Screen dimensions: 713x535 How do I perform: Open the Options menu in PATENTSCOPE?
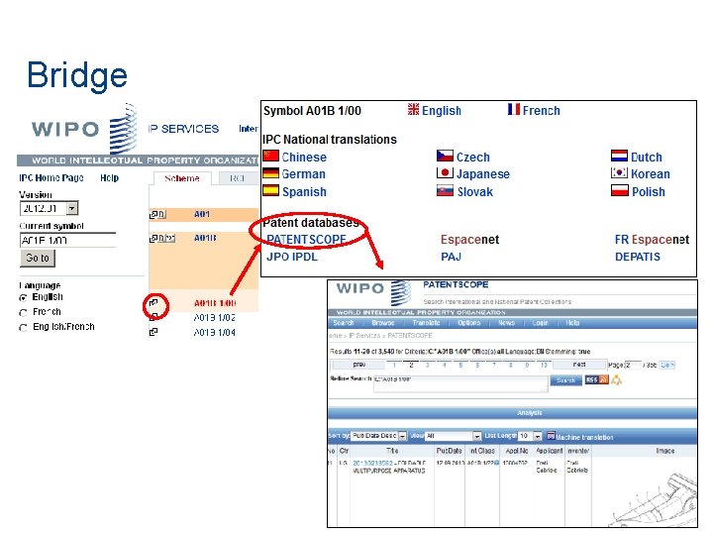[468, 323]
